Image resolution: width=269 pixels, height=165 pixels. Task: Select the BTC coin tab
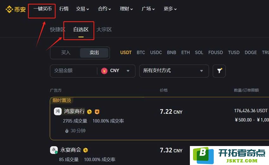[141, 52]
